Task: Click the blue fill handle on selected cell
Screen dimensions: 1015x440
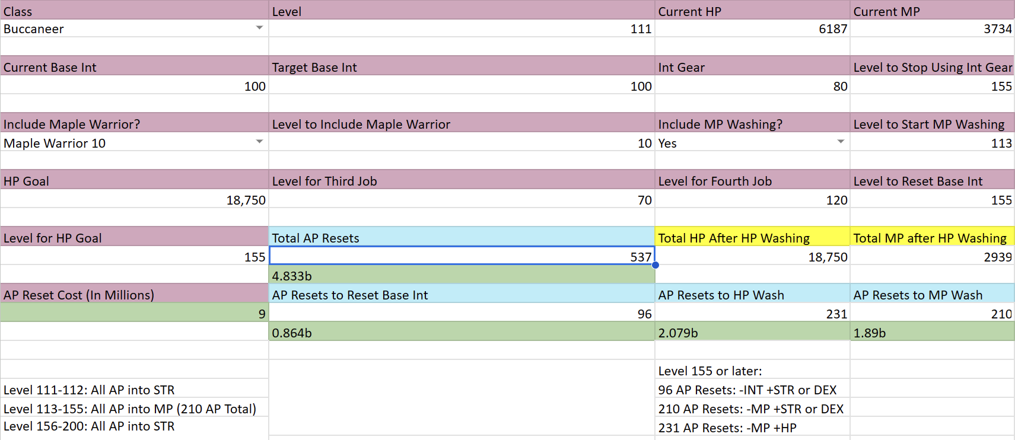Action: pyautogui.click(x=655, y=265)
